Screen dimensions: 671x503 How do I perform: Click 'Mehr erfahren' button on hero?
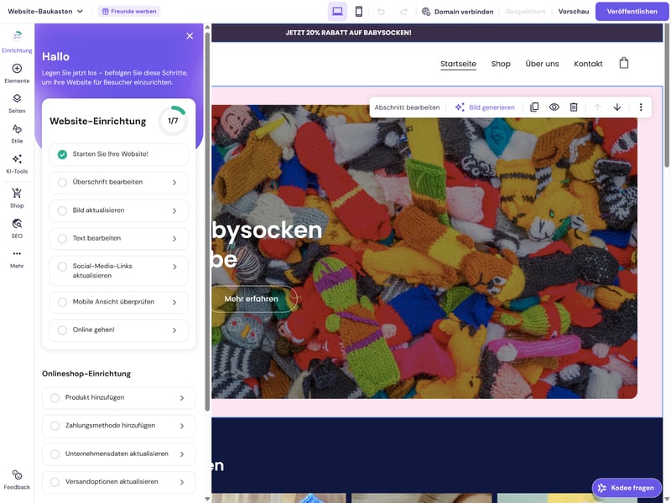click(252, 299)
